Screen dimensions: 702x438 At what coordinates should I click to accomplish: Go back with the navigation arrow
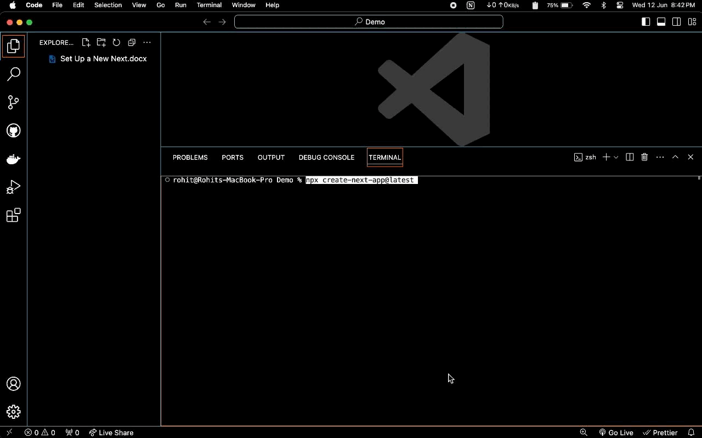207,22
